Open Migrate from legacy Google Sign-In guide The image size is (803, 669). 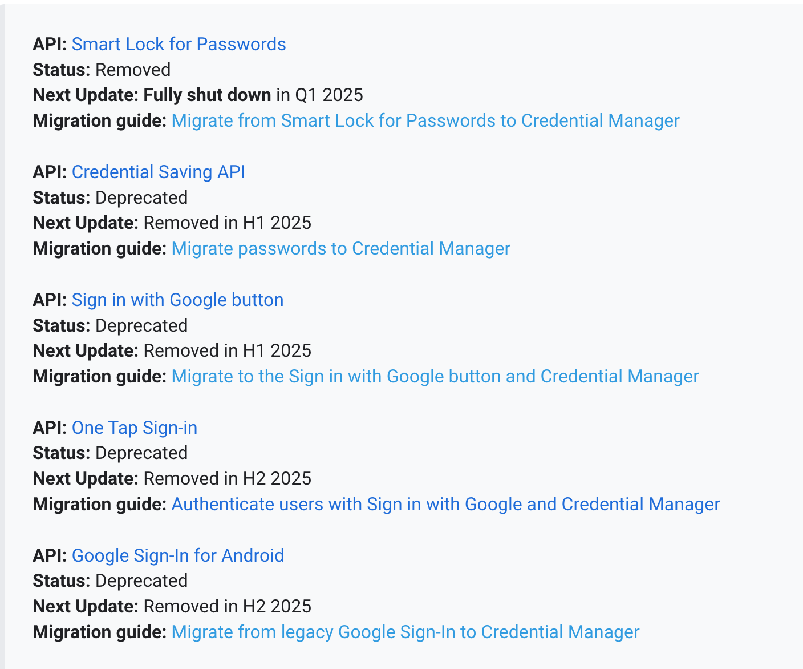tap(405, 632)
